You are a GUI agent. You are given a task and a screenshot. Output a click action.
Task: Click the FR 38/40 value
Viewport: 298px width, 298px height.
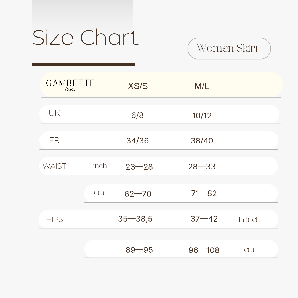[x=202, y=141]
